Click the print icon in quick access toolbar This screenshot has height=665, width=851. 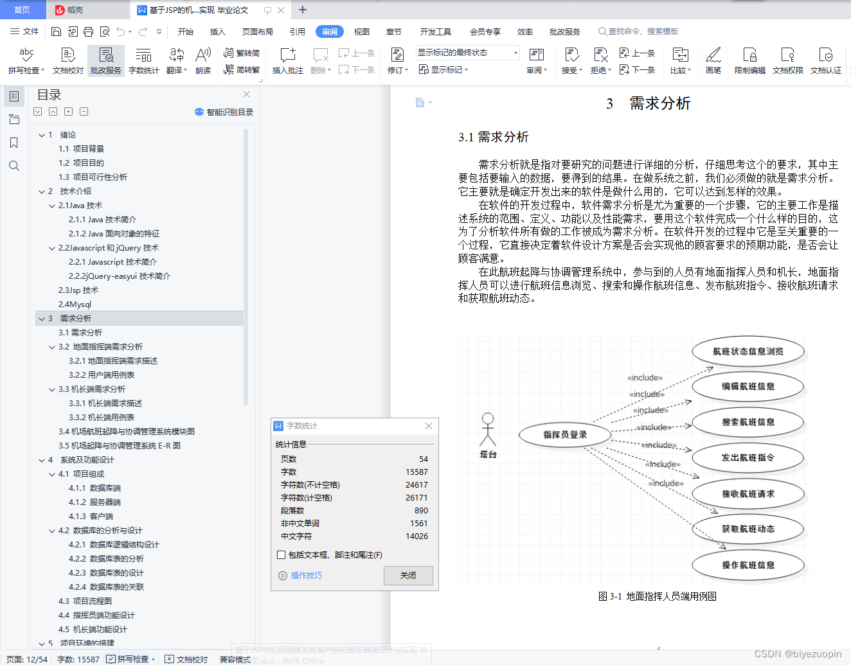(88, 31)
